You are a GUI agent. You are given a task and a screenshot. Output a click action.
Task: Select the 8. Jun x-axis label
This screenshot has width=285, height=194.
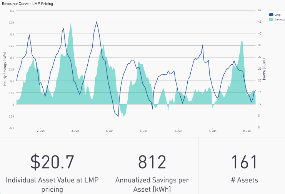tap(246, 131)
